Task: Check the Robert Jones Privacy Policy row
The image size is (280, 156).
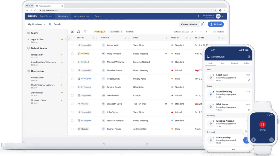Action: tap(72, 79)
